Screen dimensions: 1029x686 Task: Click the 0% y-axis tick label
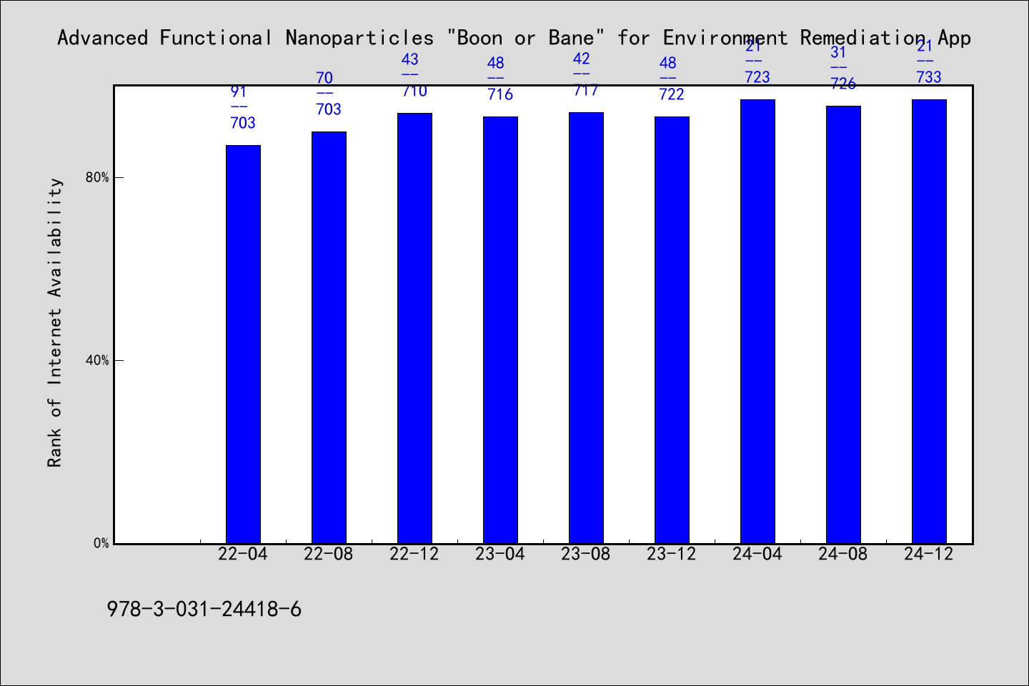(x=101, y=543)
